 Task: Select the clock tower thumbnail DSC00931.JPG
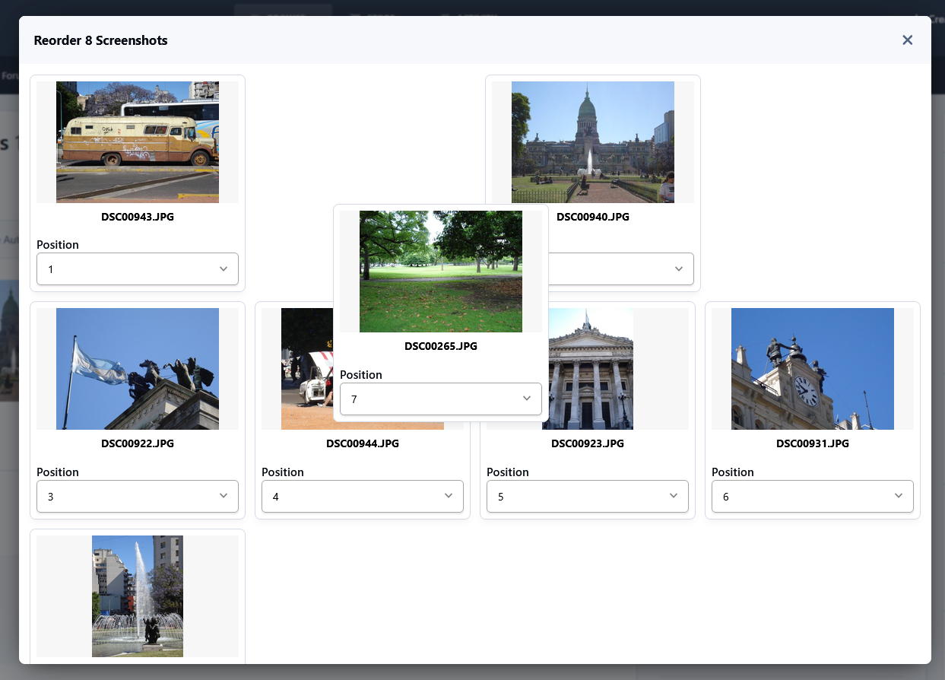[813, 369]
